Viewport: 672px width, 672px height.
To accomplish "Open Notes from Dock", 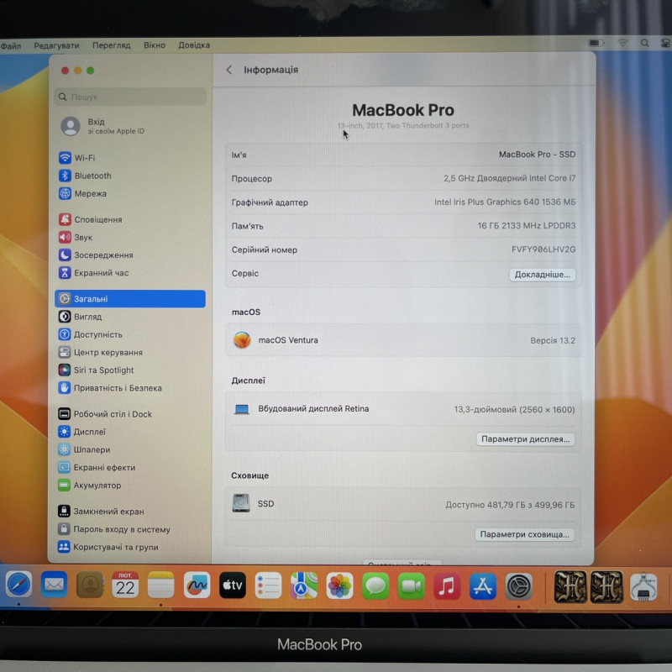I will pos(160,585).
